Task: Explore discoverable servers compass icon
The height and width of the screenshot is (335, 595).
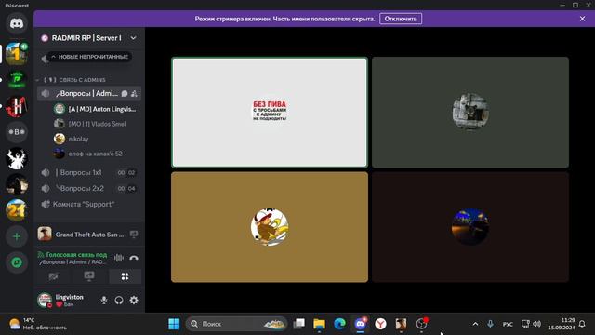Action: (17, 262)
